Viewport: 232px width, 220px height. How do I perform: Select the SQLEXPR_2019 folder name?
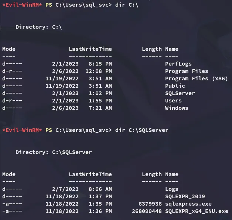pos(185,196)
